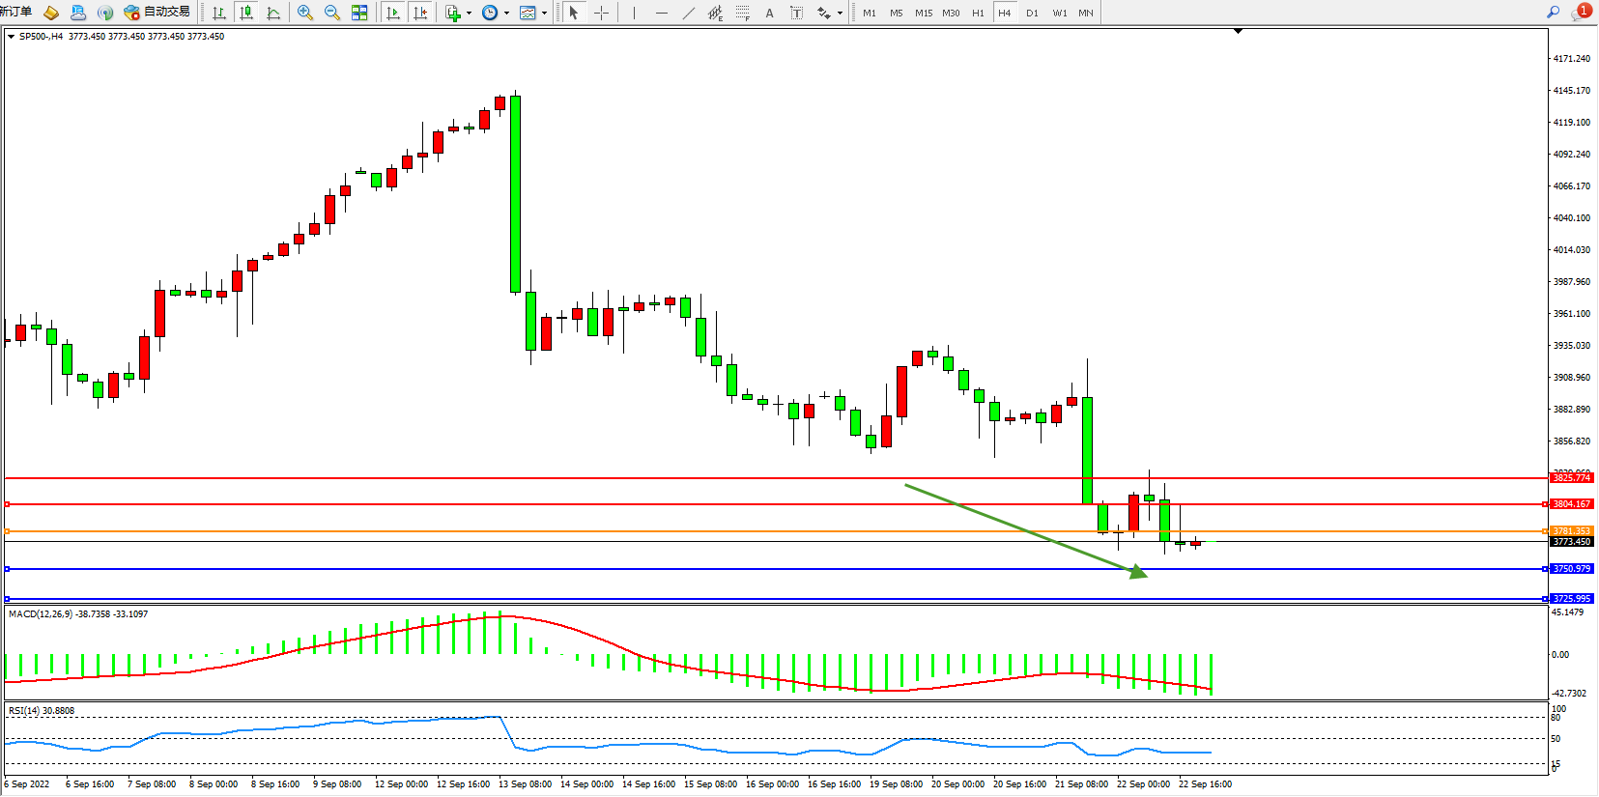This screenshot has width=1599, height=797.
Task: Expand the periodicity clock dropdown
Action: pyautogui.click(x=506, y=14)
